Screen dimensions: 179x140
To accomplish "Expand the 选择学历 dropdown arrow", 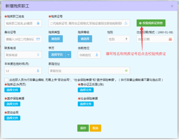I will pos(68,55).
